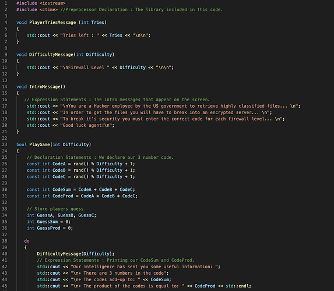This screenshot has height=291, width=334.
Task: Click the "\nFirewall Level " string
Action: click(85, 68)
